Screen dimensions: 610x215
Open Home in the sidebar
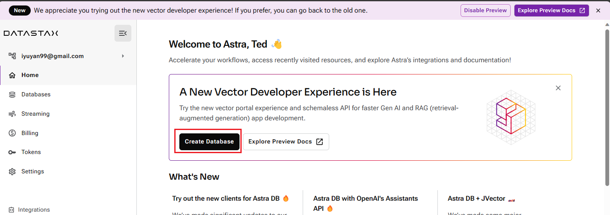pyautogui.click(x=68, y=75)
